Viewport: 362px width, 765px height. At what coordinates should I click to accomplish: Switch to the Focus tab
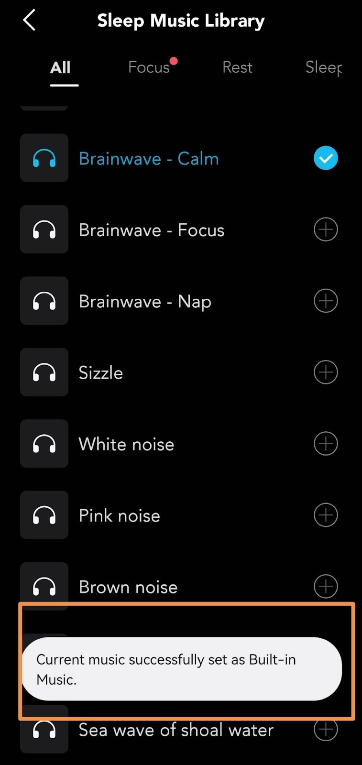149,67
